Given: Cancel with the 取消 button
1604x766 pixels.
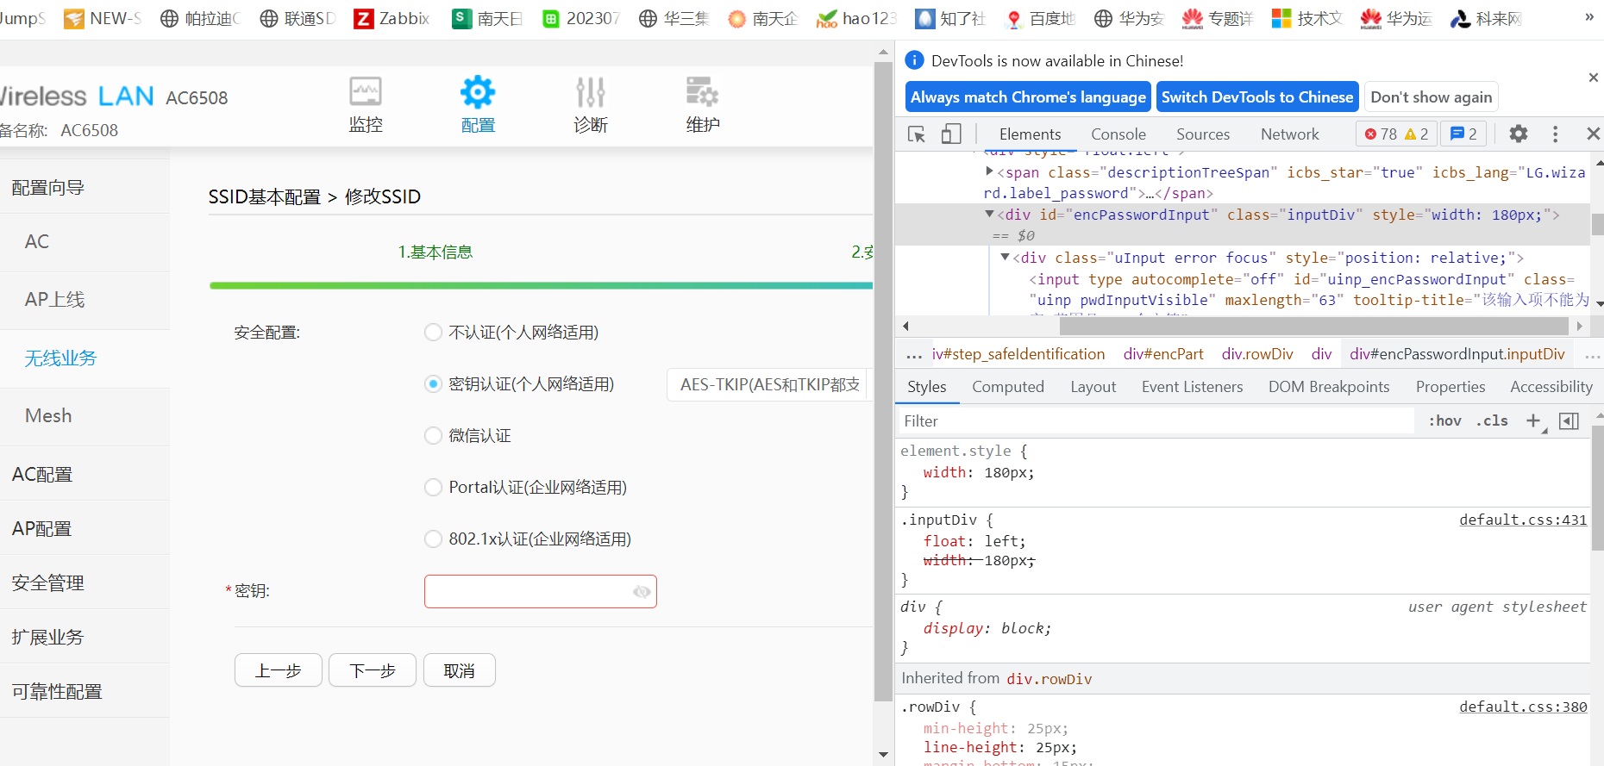Looking at the screenshot, I should (x=460, y=670).
